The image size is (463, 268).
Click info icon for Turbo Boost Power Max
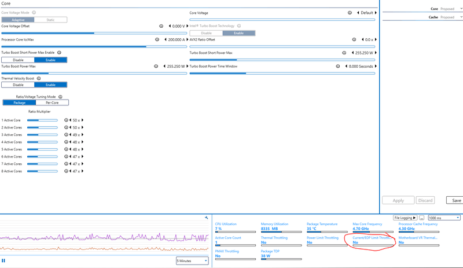coord(156,67)
